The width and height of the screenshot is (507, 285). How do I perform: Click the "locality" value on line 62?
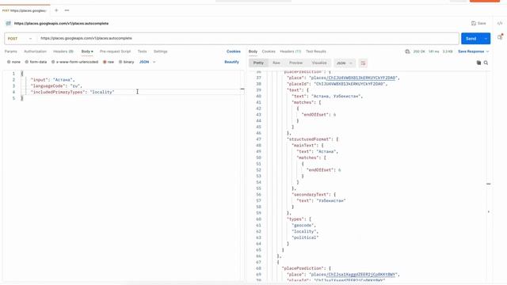tap(304, 231)
